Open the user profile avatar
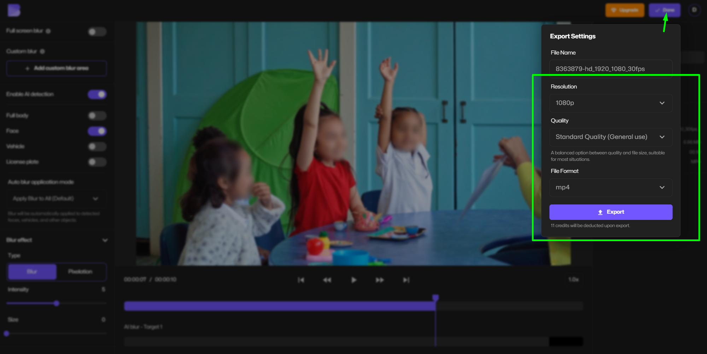The image size is (707, 354). click(x=694, y=10)
